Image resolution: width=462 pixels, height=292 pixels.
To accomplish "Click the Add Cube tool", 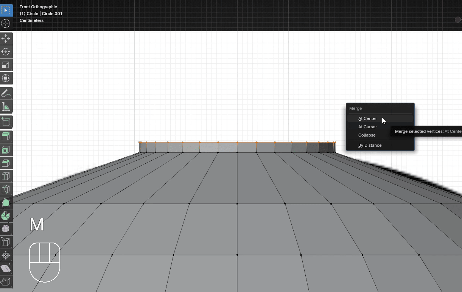I will [x=6, y=121].
